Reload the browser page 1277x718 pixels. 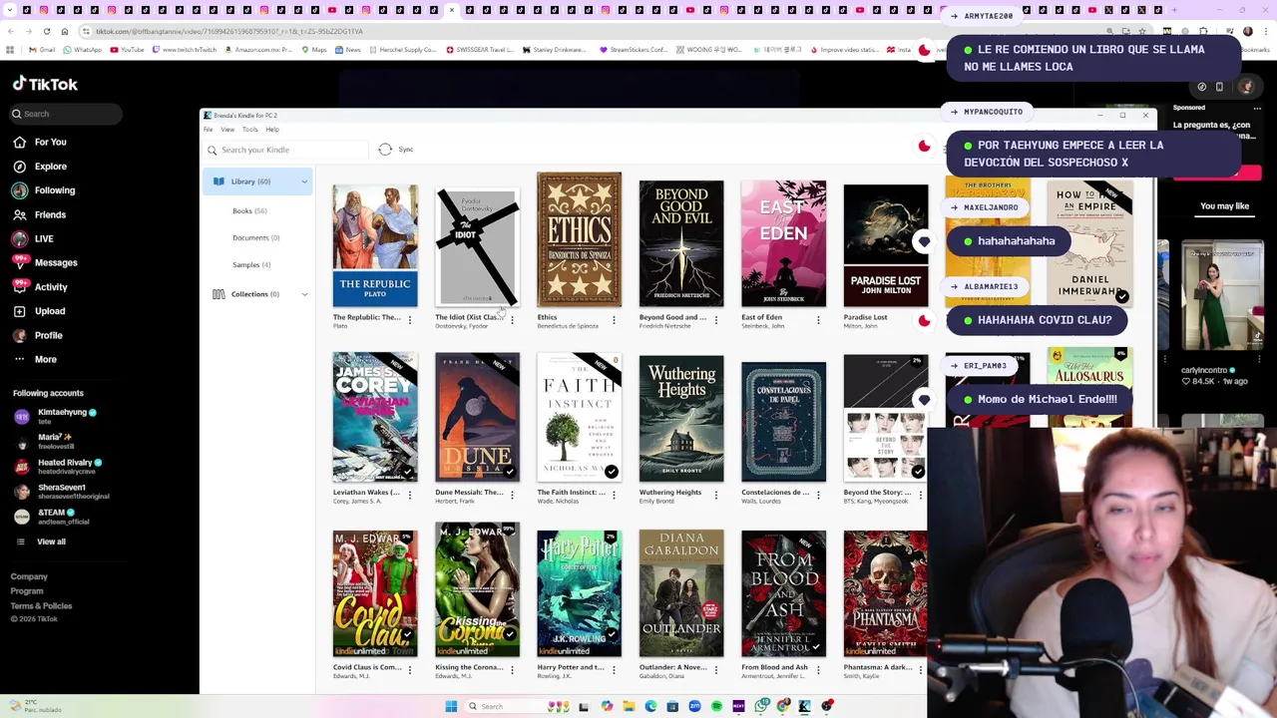click(46, 31)
